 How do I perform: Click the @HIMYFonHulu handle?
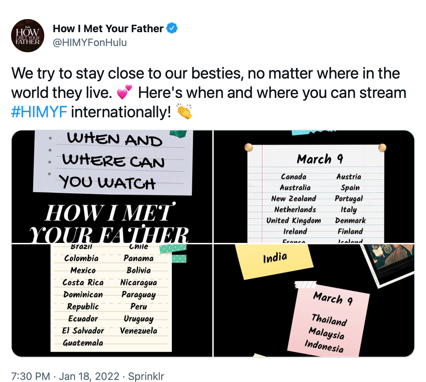pos(89,42)
